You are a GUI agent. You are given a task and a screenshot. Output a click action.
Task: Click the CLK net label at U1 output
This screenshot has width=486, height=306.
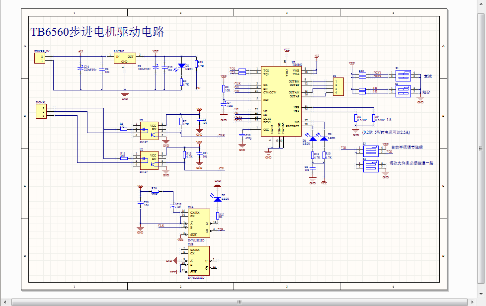[x=222, y=135]
